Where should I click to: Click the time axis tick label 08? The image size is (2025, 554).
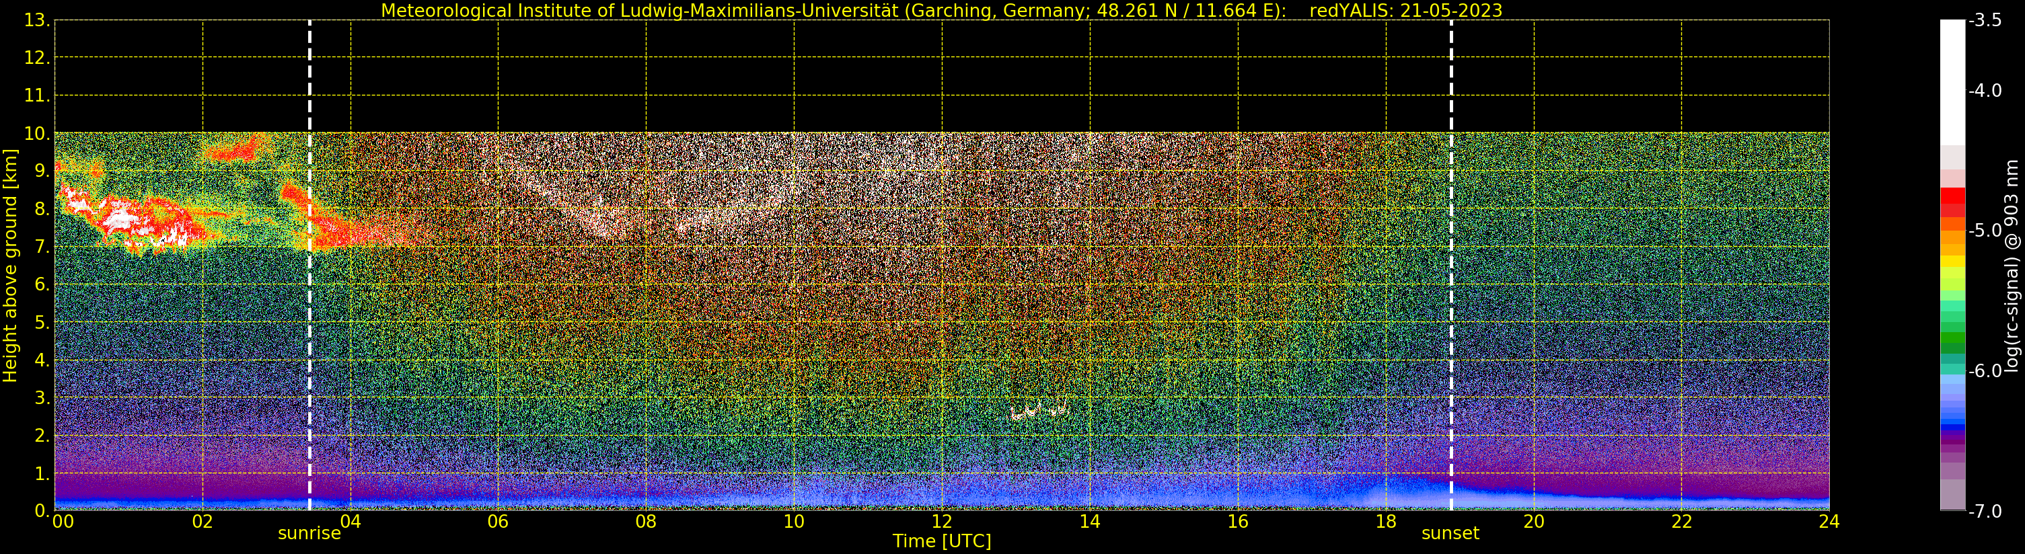(646, 522)
